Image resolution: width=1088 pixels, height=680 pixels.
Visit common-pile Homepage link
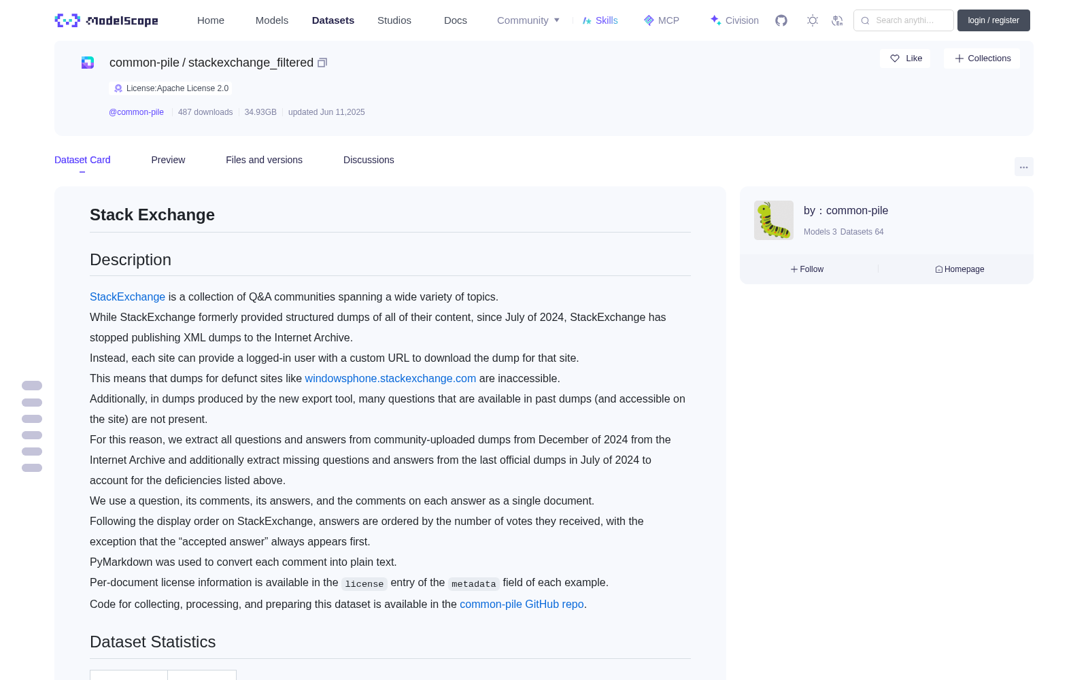[959, 269]
